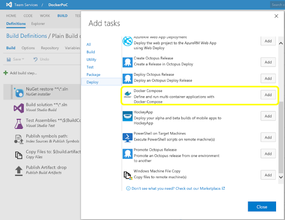The width and height of the screenshot is (285, 220).
Task: Select the All task category
Action: [x=89, y=44]
